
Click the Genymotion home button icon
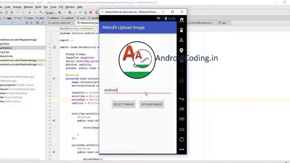click(x=182, y=129)
